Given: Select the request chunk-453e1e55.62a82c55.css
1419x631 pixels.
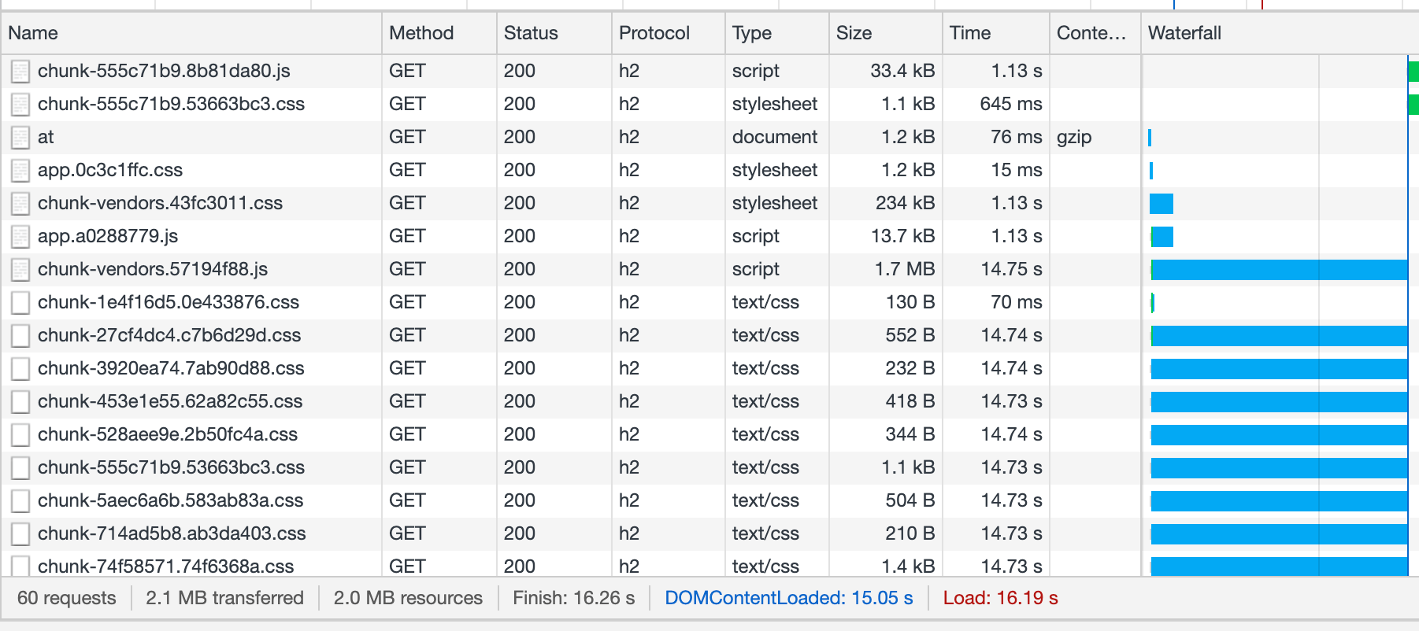Looking at the screenshot, I should pos(170,401).
